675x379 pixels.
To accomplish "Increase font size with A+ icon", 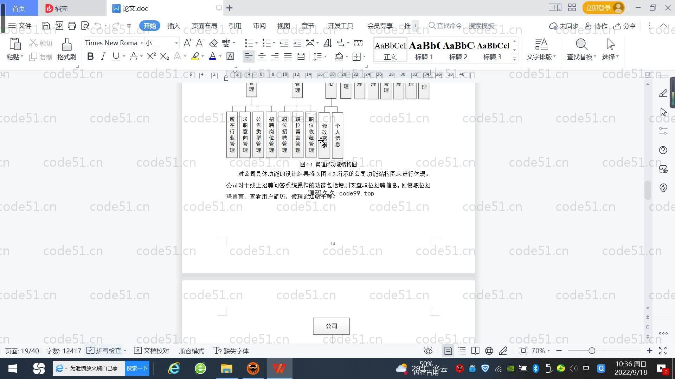I will point(187,43).
